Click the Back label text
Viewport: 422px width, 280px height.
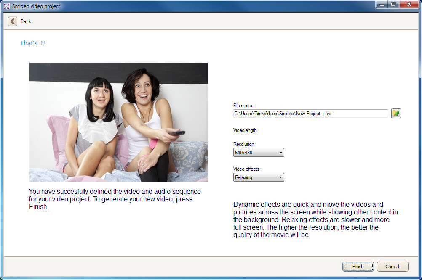click(x=26, y=21)
